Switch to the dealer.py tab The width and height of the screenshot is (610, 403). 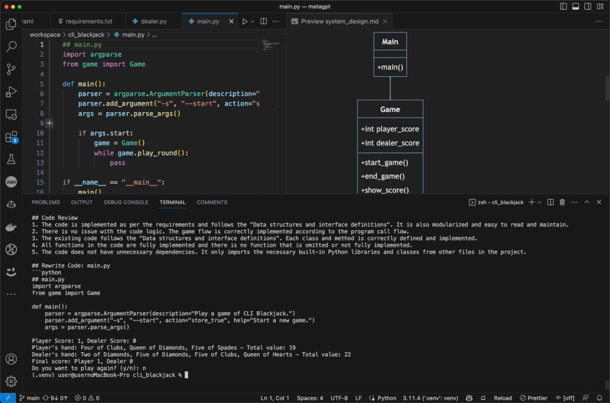pyautogui.click(x=154, y=21)
